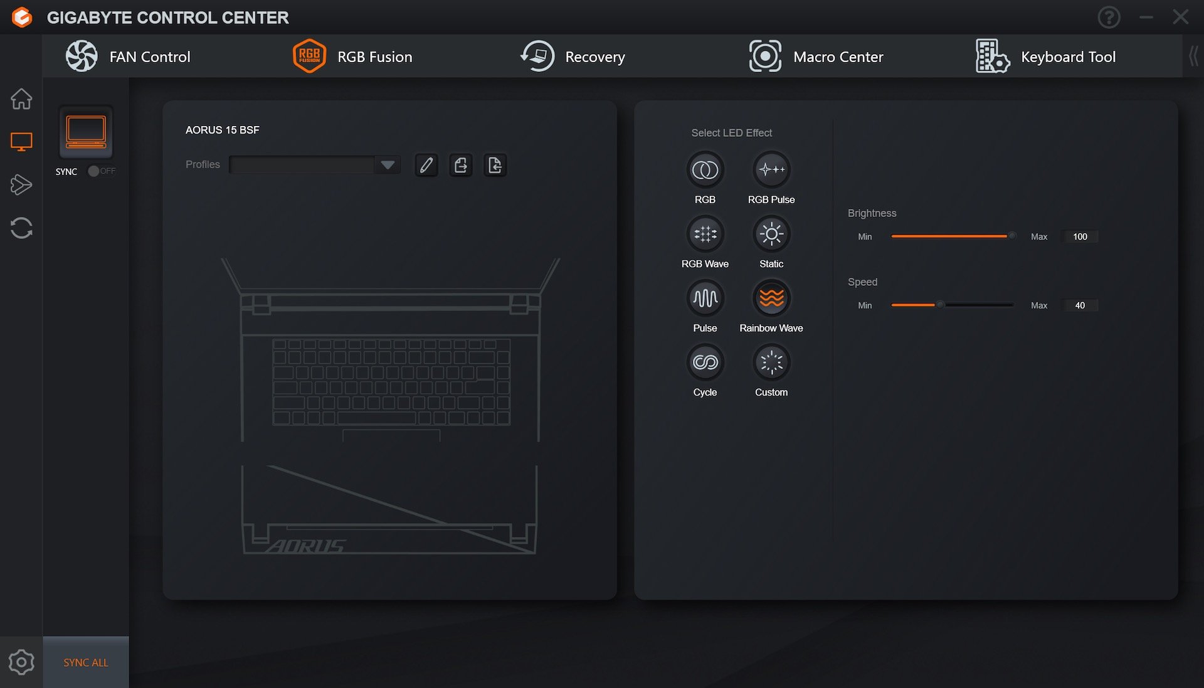The image size is (1204, 688).
Task: Open the help question mark icon
Action: click(1109, 17)
